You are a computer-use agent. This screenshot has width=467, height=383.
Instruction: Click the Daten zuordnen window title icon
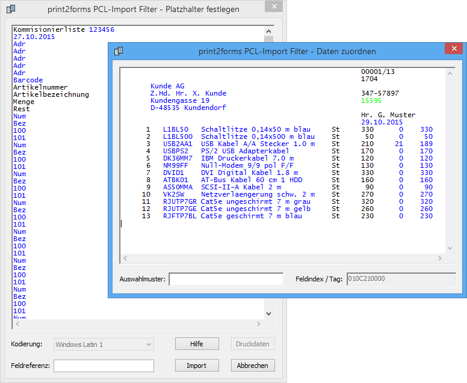tap(119, 51)
